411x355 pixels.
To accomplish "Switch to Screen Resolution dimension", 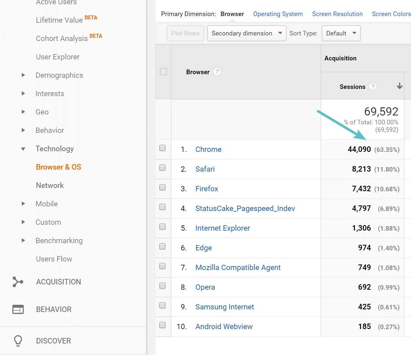I will click(x=337, y=14).
